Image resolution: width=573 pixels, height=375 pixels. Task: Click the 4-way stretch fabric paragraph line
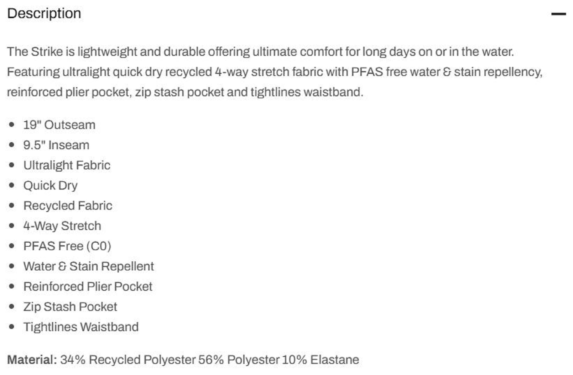point(275,72)
